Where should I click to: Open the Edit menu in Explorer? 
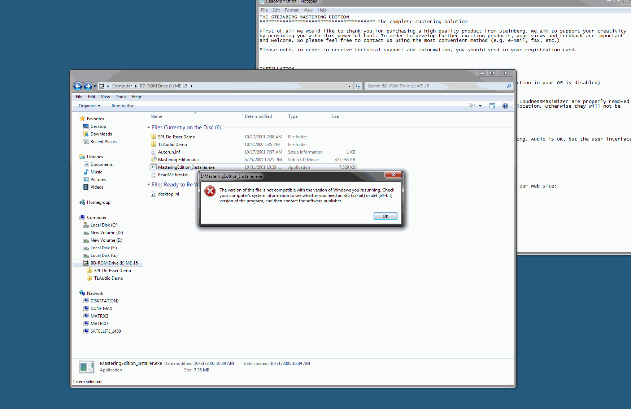[92, 97]
